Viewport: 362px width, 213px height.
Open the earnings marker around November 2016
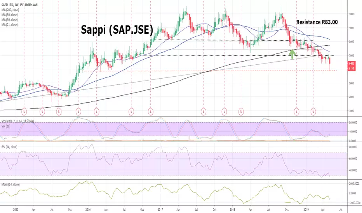point(151,112)
